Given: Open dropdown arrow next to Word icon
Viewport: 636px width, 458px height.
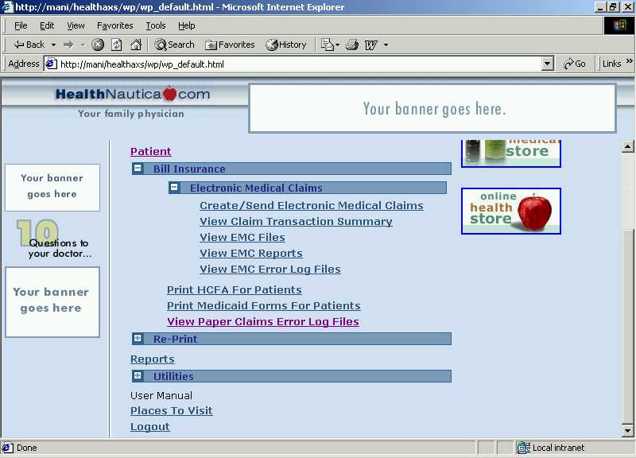Looking at the screenshot, I should pyautogui.click(x=386, y=45).
